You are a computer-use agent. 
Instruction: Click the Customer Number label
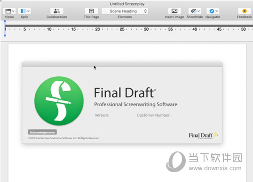pyautogui.click(x=154, y=115)
